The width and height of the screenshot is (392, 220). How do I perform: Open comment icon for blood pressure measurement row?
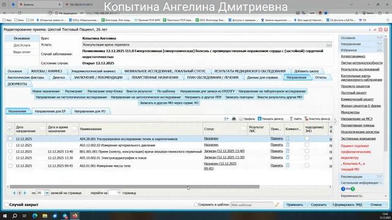(x=287, y=145)
